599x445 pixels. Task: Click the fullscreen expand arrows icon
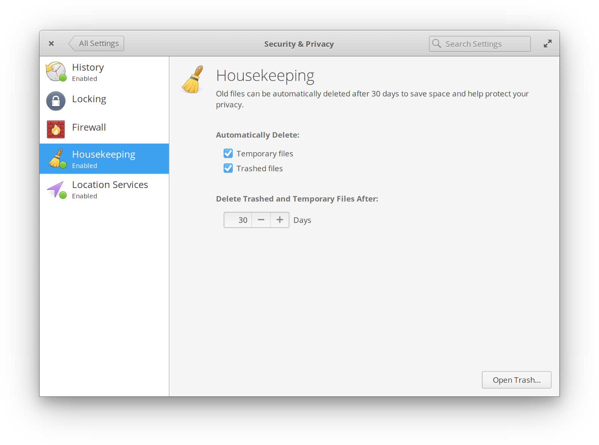(548, 44)
